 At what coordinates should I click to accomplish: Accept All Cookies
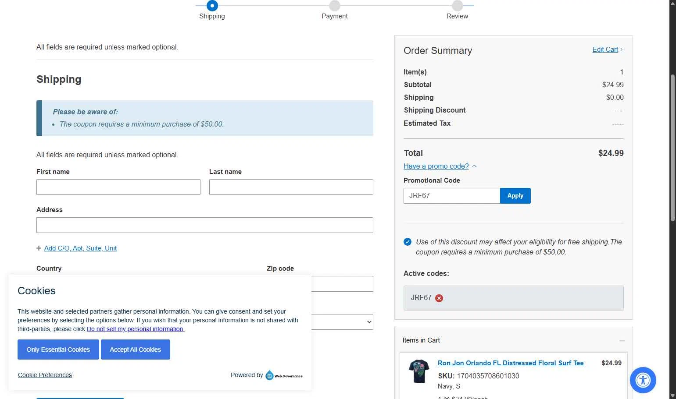point(136,350)
